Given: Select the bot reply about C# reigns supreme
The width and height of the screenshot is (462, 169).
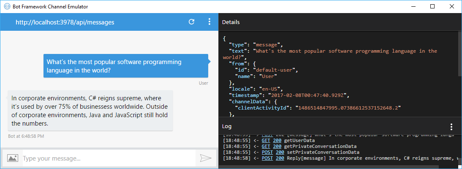Looking at the screenshot, I should [x=90, y=110].
